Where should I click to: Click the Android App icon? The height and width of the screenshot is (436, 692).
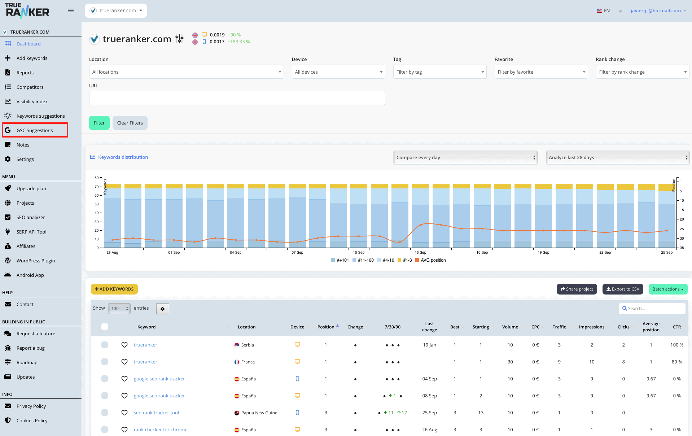pos(8,275)
